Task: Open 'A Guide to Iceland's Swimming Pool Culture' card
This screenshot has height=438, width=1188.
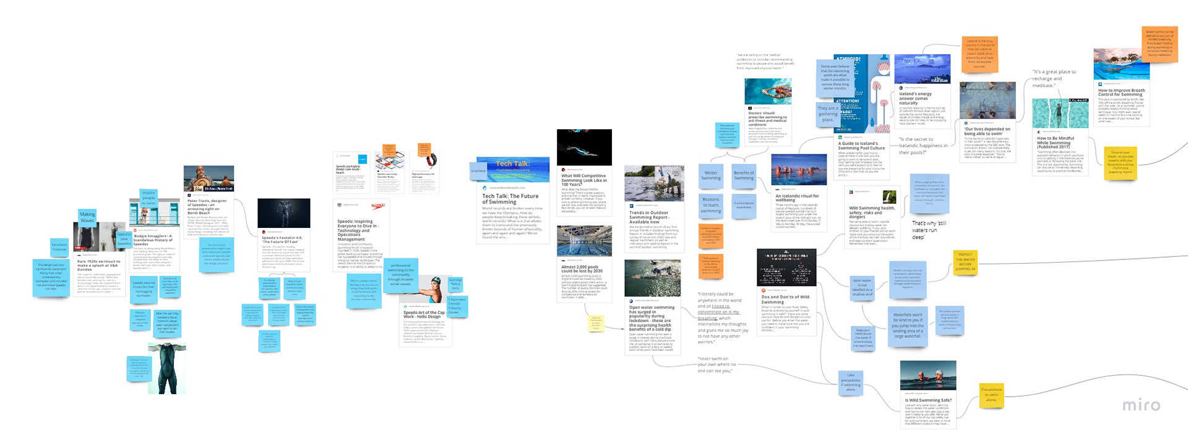Action: 862,117
